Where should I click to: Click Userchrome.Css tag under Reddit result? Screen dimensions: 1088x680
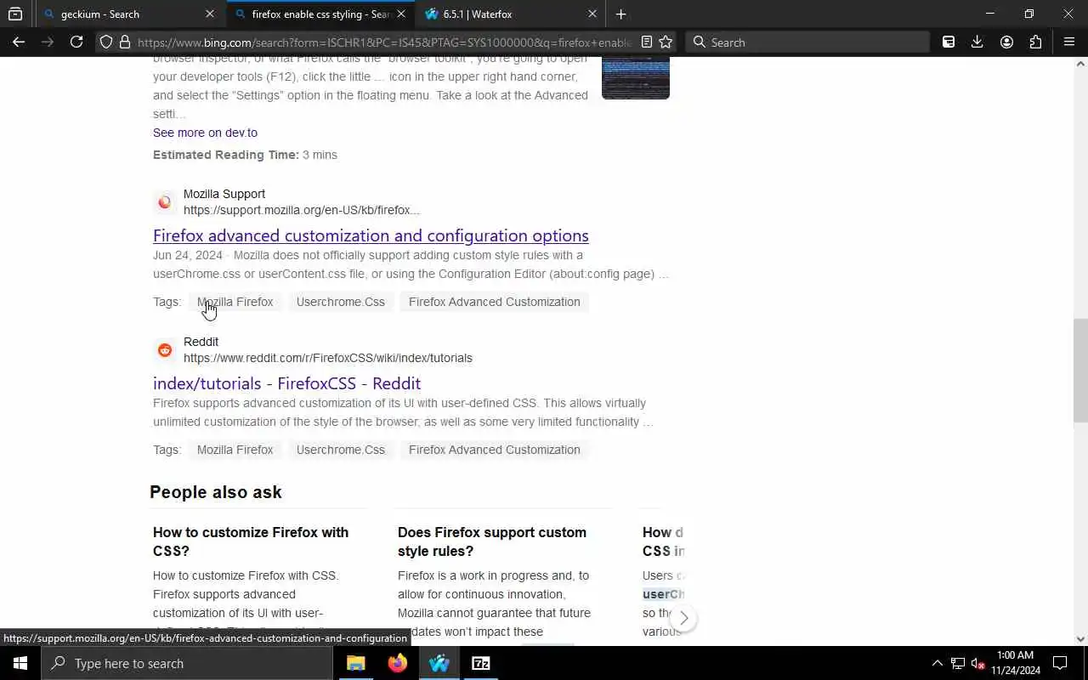point(341,450)
